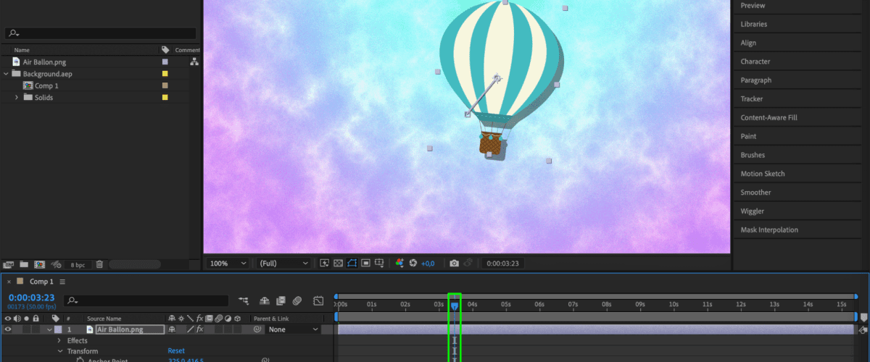Image resolution: width=870 pixels, height=362 pixels.
Task: Hide the Air Ballon.png layer
Action: pos(9,329)
